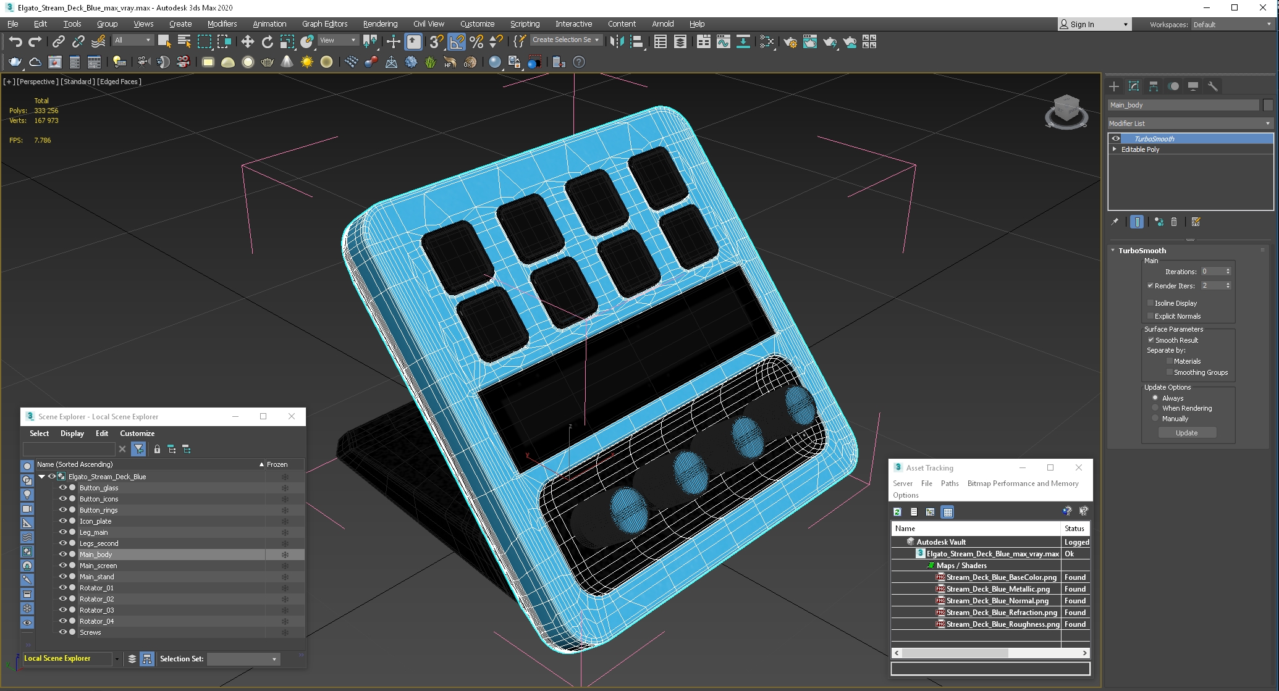Adjust the Iterations spinner arrows

[x=1228, y=271]
